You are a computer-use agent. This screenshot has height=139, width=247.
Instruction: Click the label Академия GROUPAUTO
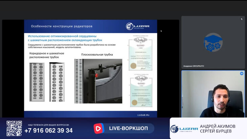coord(194,66)
